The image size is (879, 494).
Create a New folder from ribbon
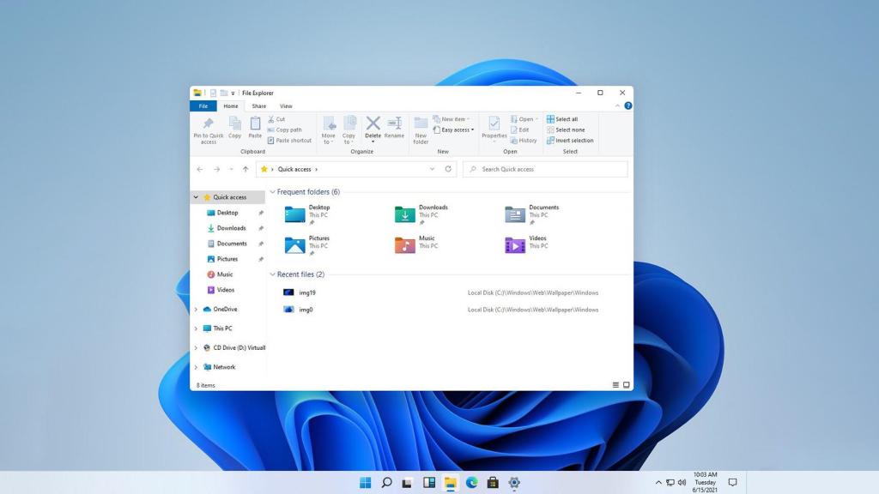click(x=421, y=130)
